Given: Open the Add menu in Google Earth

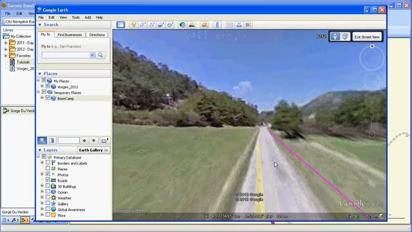Looking at the screenshot, I should [x=88, y=17].
